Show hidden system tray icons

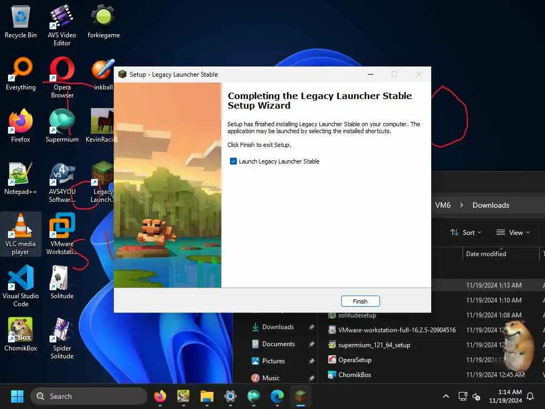[x=446, y=396]
